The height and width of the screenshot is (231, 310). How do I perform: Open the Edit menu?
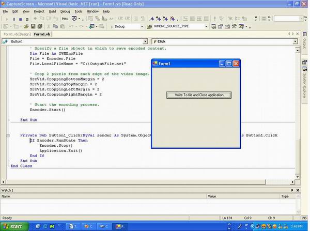15,11
